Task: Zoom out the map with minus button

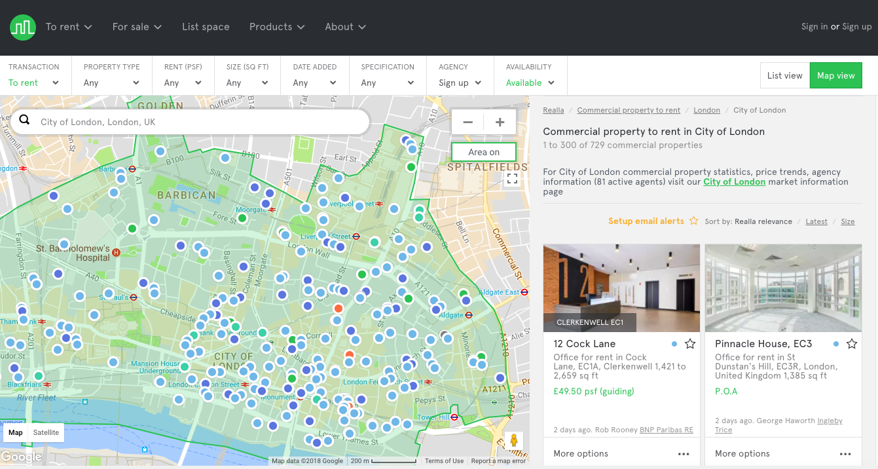Action: [x=467, y=122]
